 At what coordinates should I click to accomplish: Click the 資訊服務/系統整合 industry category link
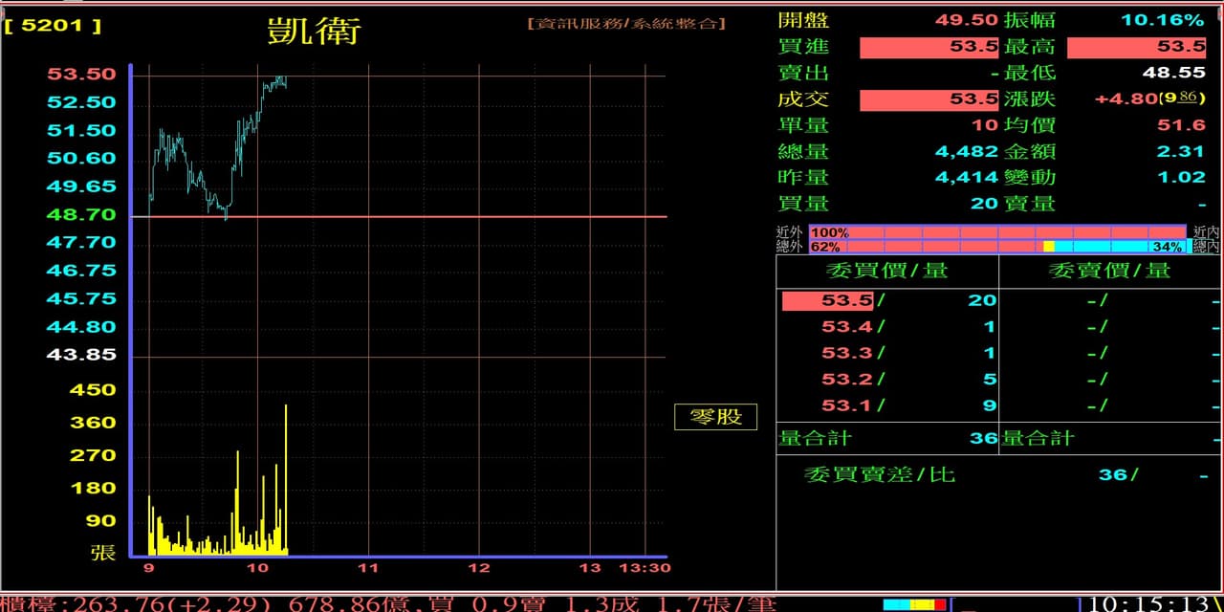point(625,23)
